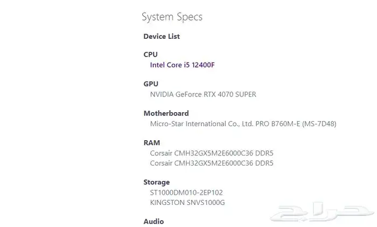Image resolution: width=377 pixels, height=227 pixels.
Task: Click DDR5 on the first RAM line
Action: (x=264, y=153)
